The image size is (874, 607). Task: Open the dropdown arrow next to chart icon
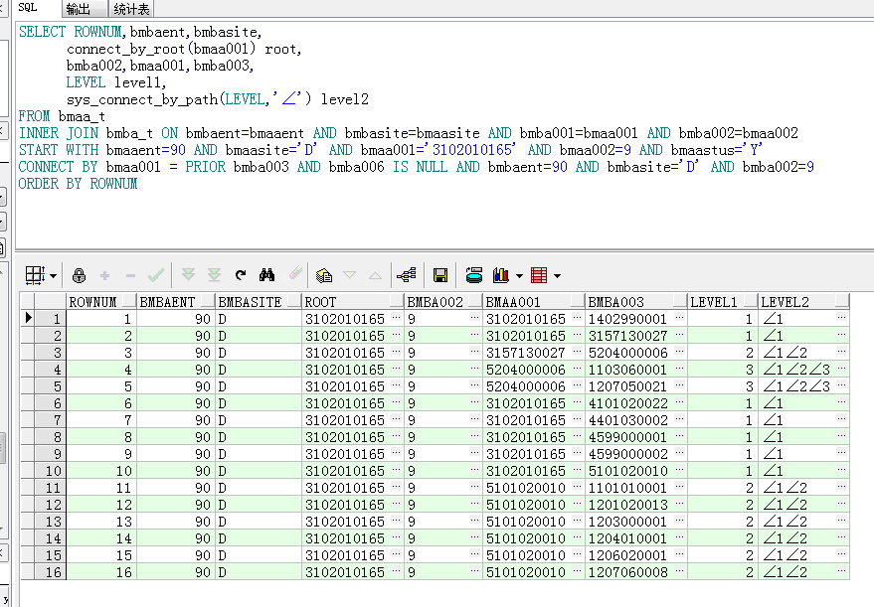pyautogui.click(x=519, y=275)
